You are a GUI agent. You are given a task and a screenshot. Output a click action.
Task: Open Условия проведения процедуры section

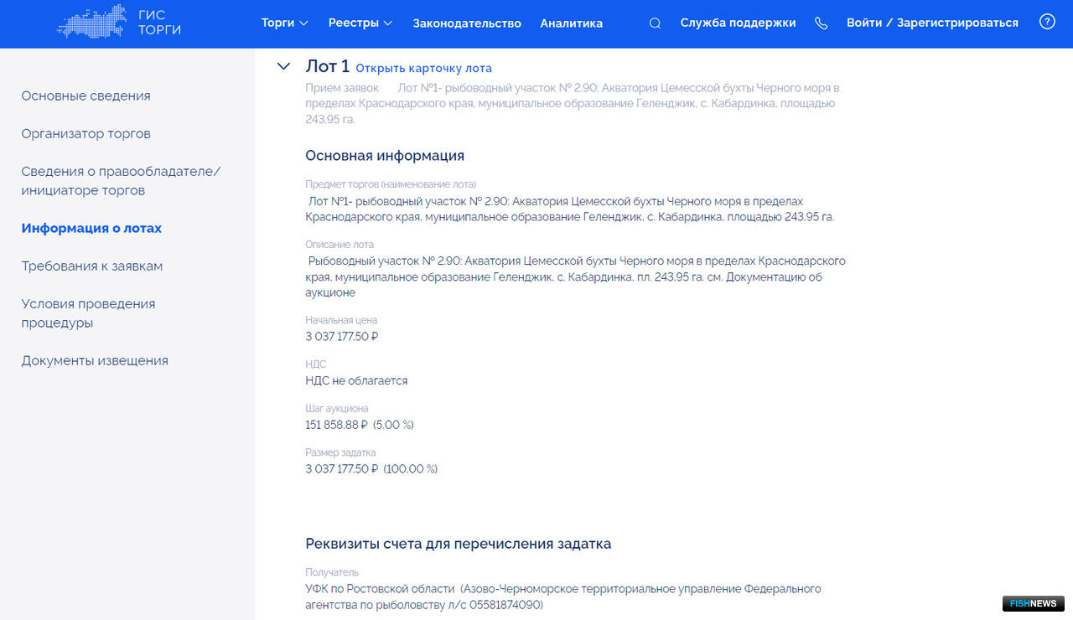click(x=88, y=313)
